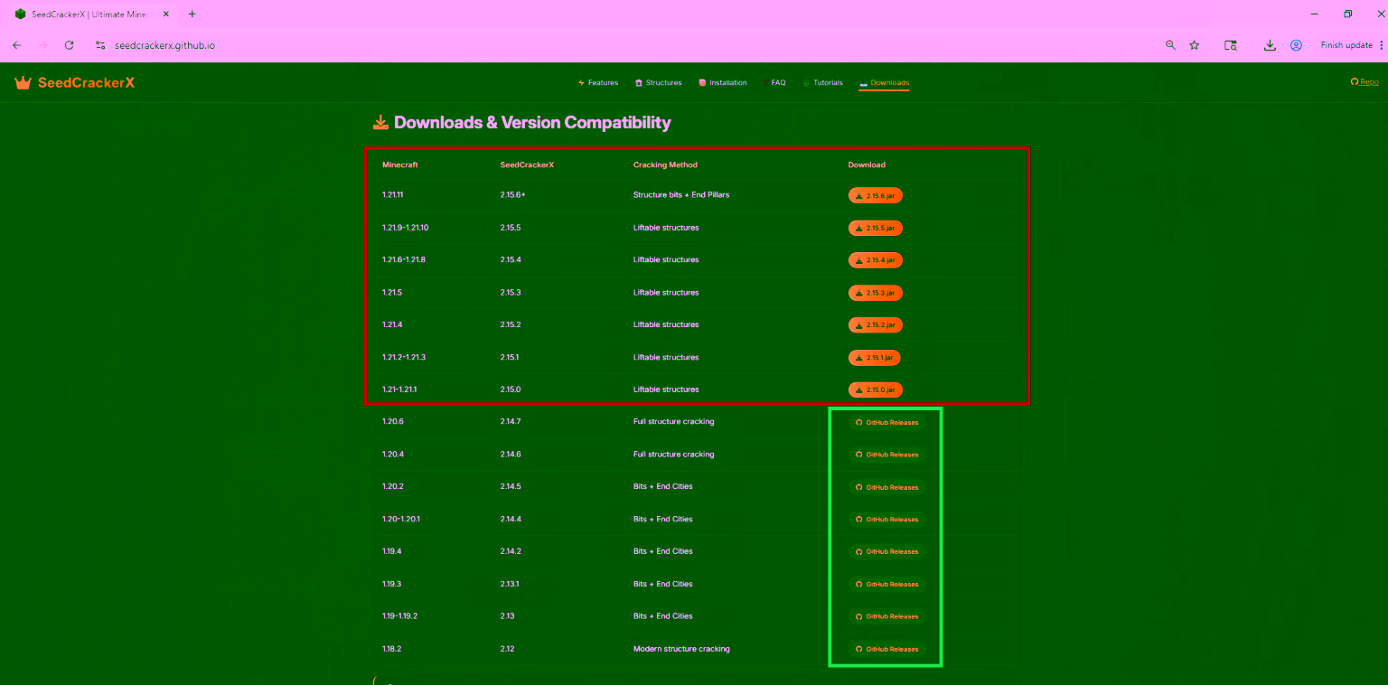Image resolution: width=1388 pixels, height=685 pixels.
Task: Click the Downloads & Version Compatibility heading
Action: pos(522,123)
